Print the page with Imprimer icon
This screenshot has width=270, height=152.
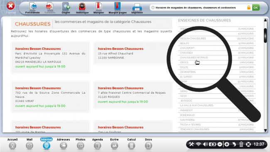137,7
